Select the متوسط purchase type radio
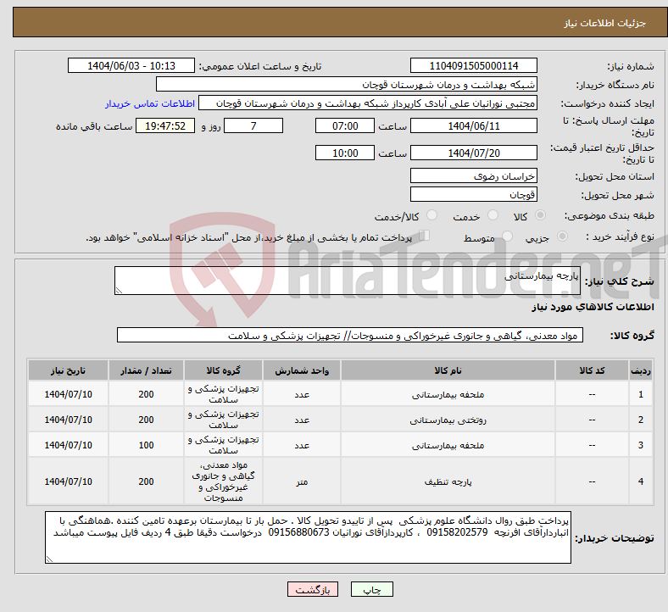Viewport: 668px width, 612px height. 507,236
